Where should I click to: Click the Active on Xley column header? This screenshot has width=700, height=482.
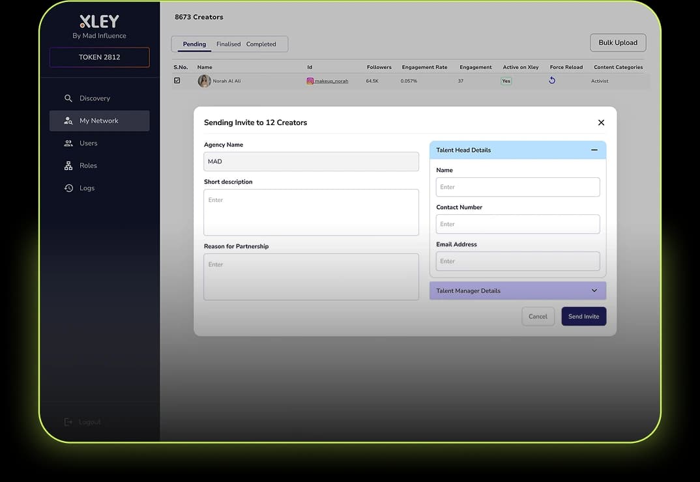pos(521,67)
